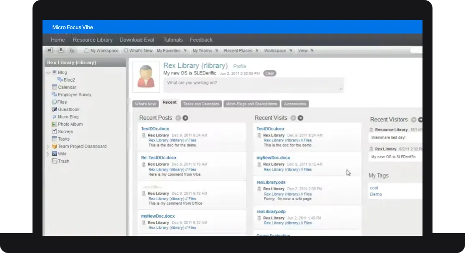
Task: Open the Workspace dropdown menu
Action: point(277,50)
